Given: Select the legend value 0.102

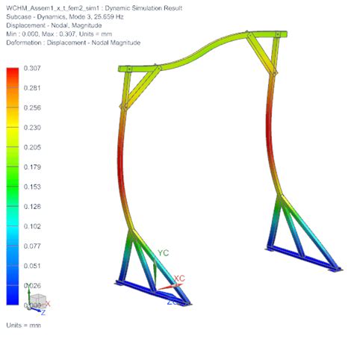Looking at the screenshot, I should [32, 226].
